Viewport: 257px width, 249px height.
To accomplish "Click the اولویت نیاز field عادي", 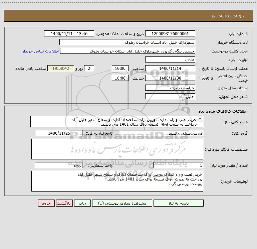I will point(170,60).
